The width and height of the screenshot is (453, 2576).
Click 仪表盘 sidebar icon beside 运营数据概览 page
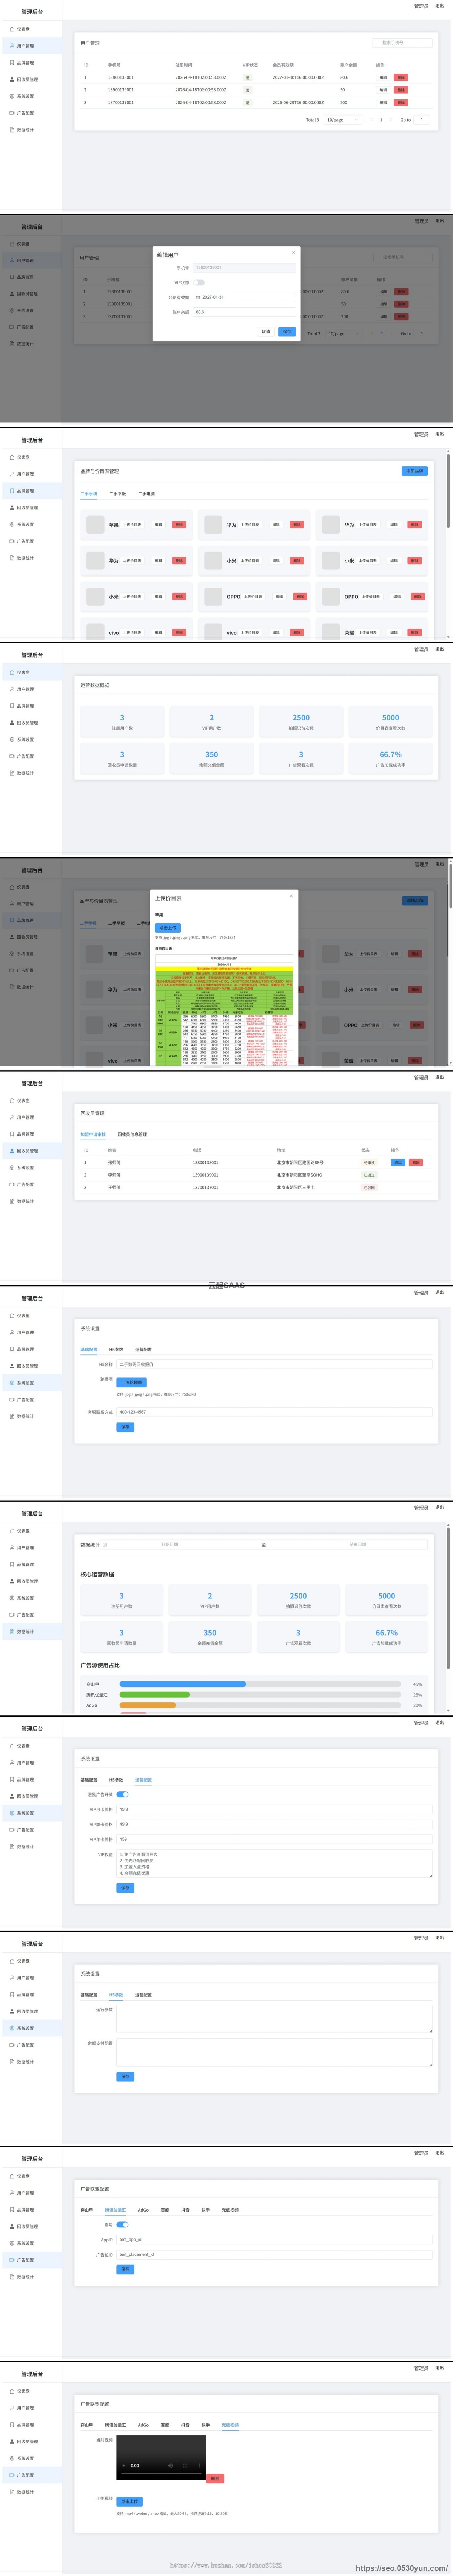pyautogui.click(x=12, y=672)
